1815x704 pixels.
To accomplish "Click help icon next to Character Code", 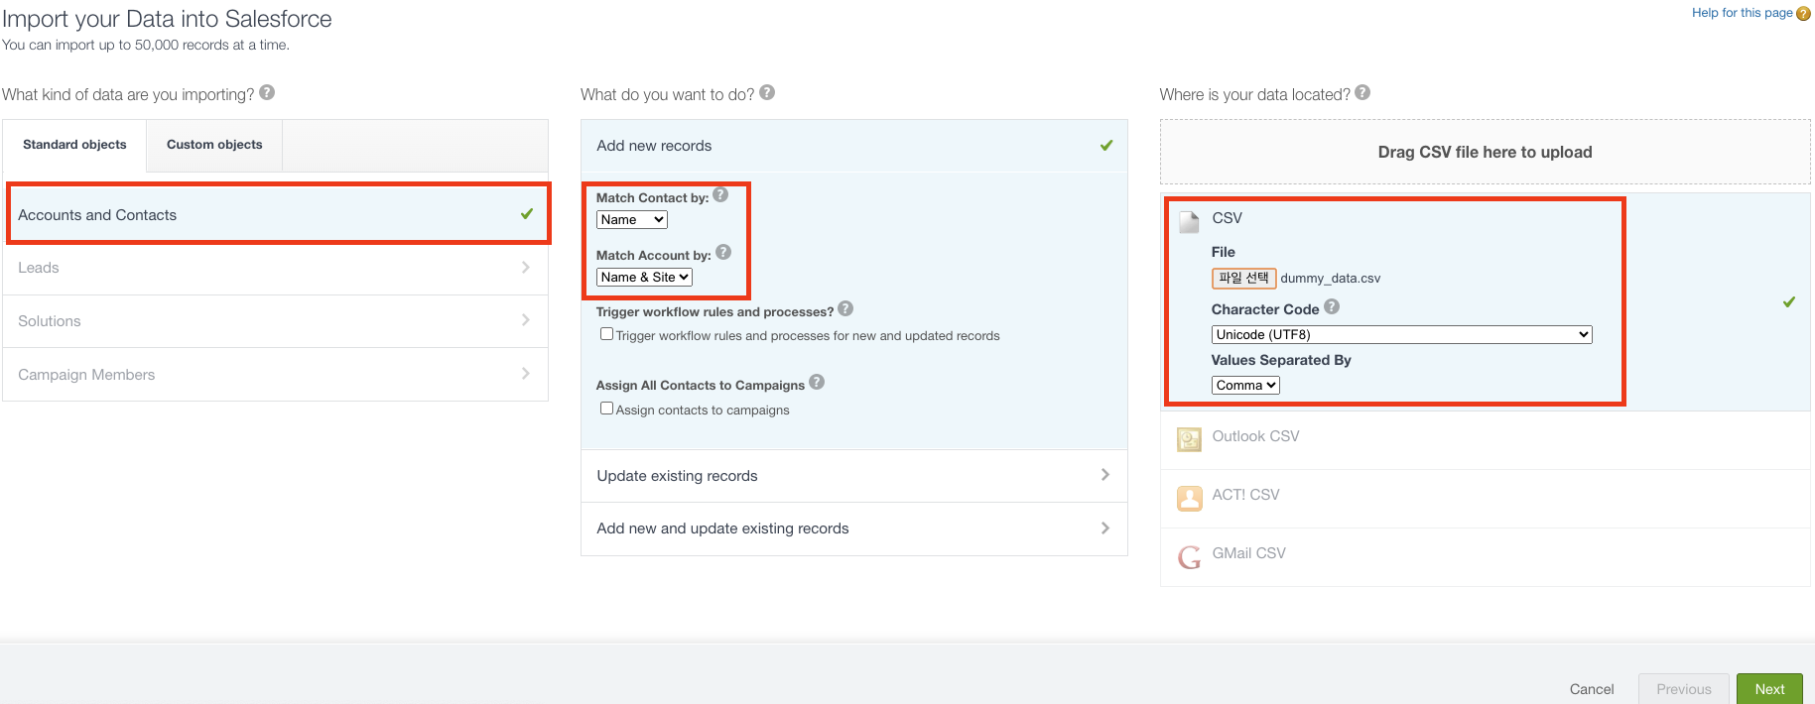I will point(1332,307).
